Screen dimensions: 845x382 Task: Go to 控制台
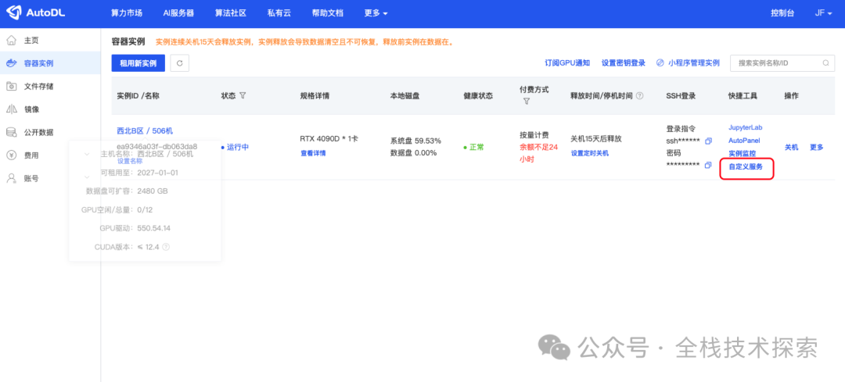(782, 13)
